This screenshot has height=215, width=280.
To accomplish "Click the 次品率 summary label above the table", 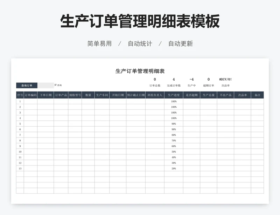I will (x=225, y=86).
